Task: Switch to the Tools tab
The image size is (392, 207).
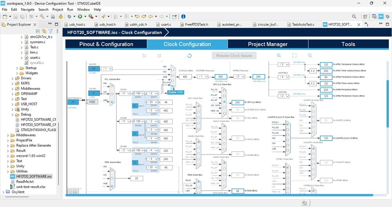Action: (x=348, y=44)
